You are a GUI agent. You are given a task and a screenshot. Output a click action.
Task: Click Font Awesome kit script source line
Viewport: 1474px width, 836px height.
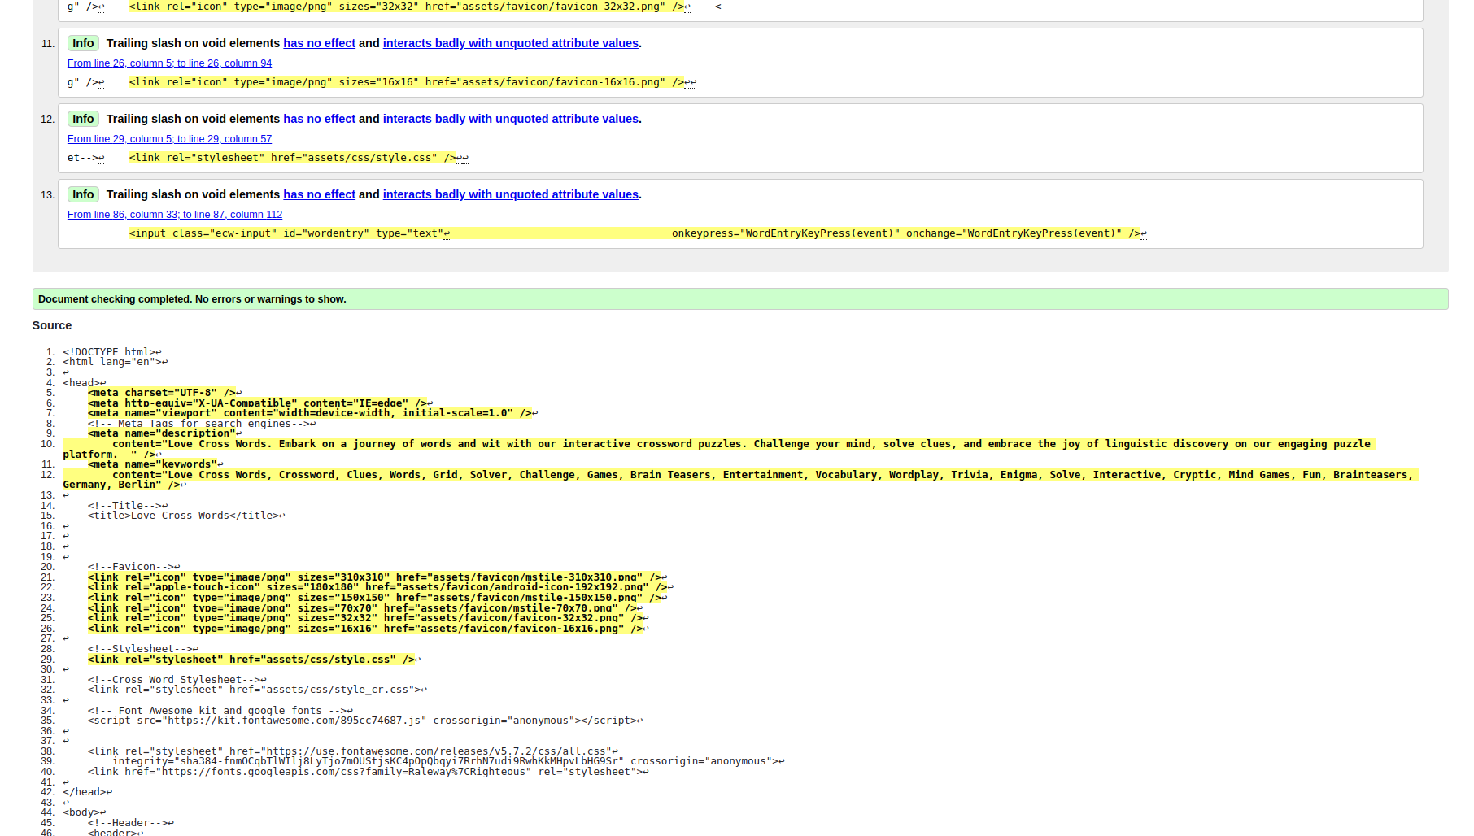coord(365,721)
